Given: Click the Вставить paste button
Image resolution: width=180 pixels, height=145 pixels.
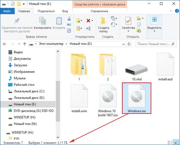Looking at the screenshot, I should coord(59,23).
